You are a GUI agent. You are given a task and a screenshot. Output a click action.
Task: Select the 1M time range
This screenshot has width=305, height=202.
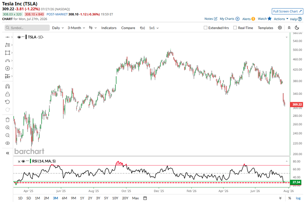(x=37, y=198)
